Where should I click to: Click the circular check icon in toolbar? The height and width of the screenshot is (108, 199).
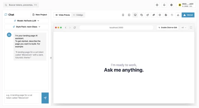[x=160, y=15]
